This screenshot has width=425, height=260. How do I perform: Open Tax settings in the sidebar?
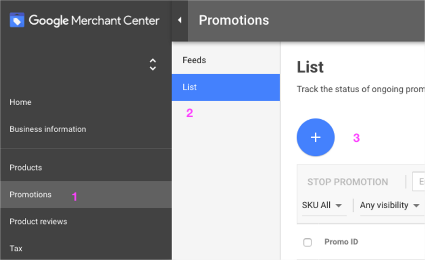[x=16, y=248]
